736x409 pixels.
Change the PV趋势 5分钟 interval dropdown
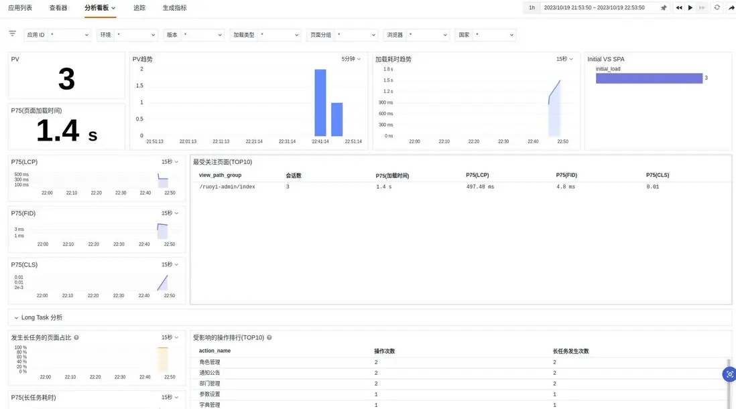point(351,59)
